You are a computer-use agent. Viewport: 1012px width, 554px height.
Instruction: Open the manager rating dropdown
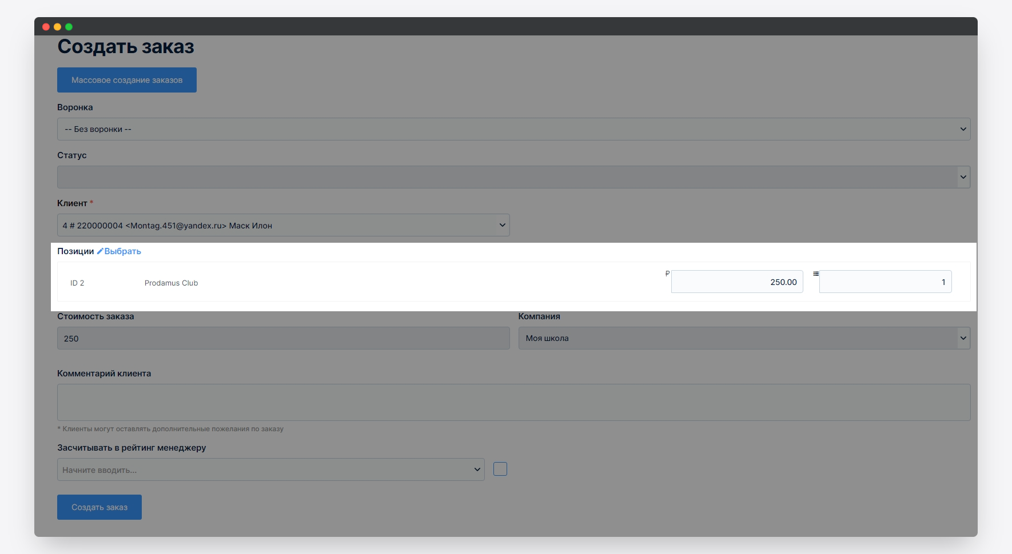270,469
